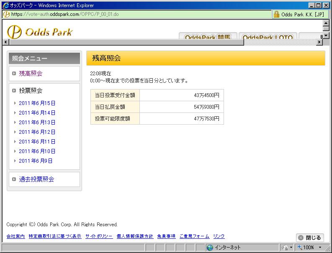Open the 特定商取引法に基づく表示 link

click(55, 236)
